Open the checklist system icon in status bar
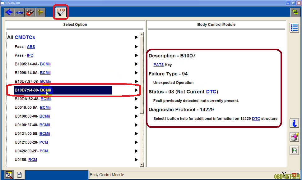302x180 pixels. [x=9, y=175]
